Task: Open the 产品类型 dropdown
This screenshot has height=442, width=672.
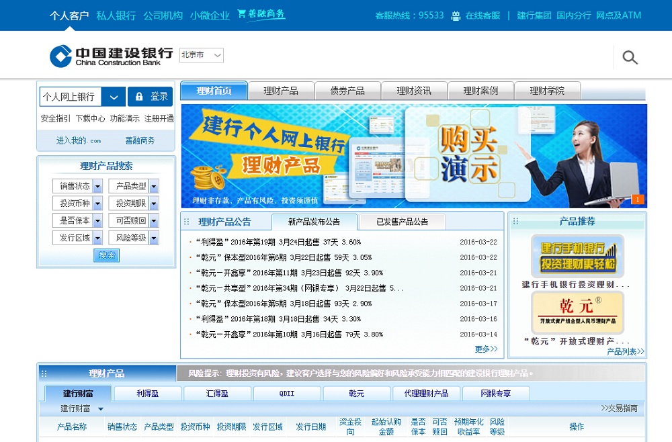Action: click(133, 186)
